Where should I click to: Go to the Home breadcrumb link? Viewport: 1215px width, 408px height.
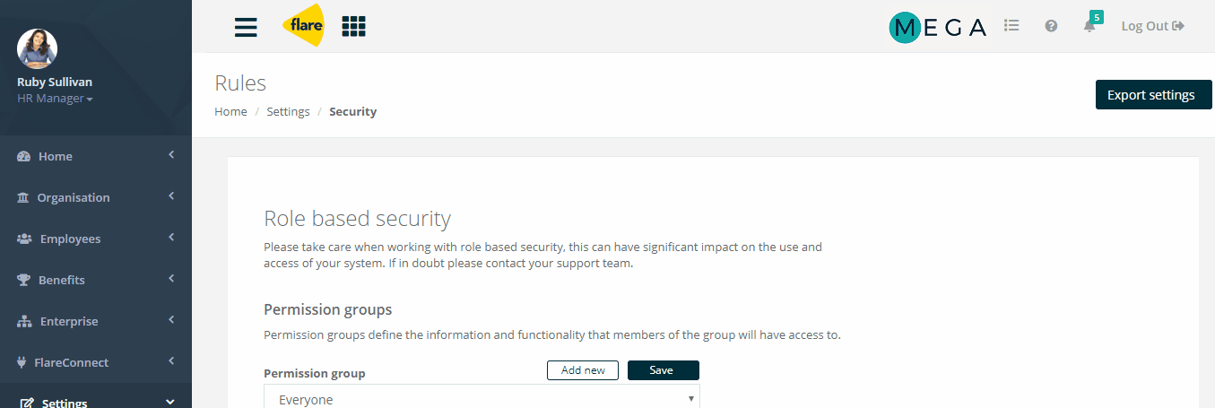pyautogui.click(x=230, y=112)
